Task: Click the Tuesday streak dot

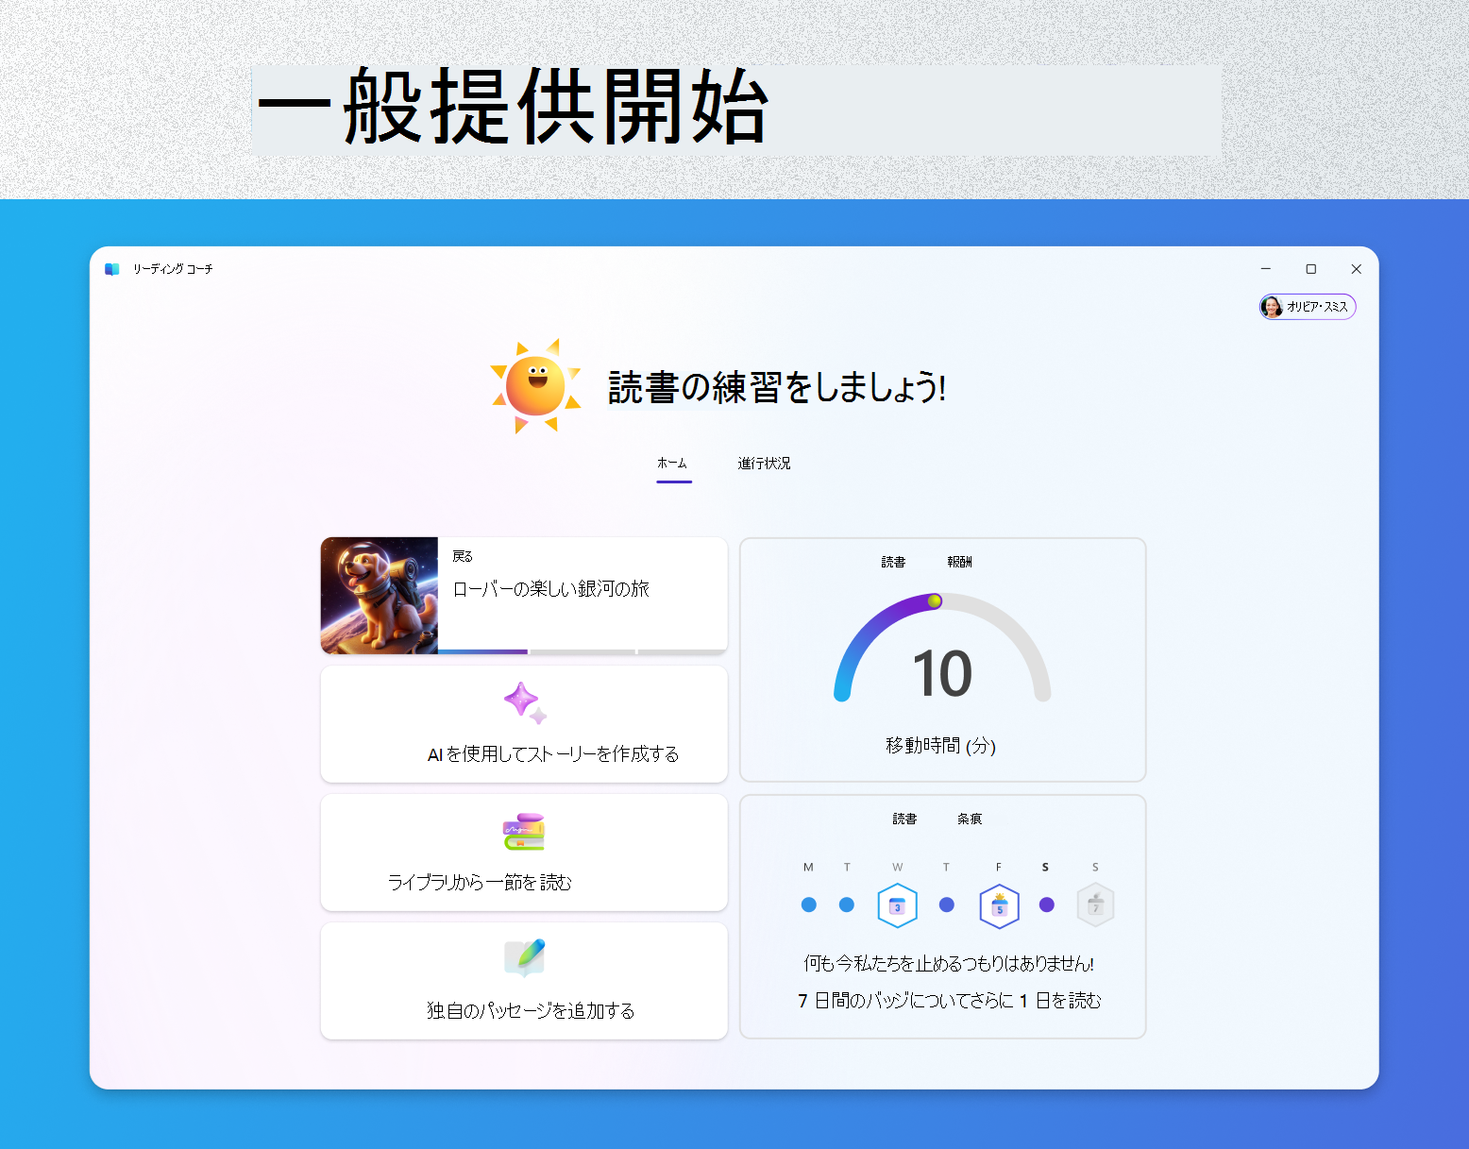Action: click(847, 904)
